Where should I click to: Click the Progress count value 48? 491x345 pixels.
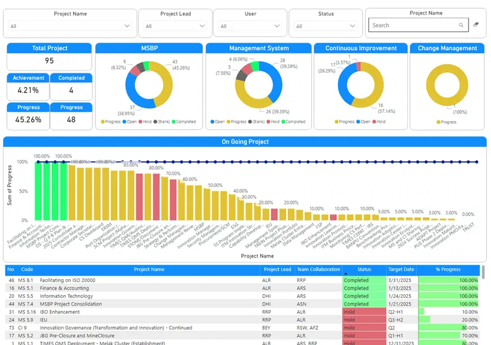point(71,120)
